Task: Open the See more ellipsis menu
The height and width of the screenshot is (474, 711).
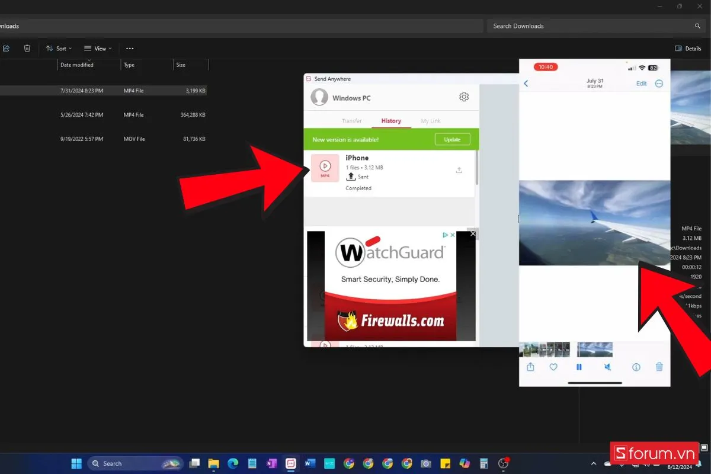Action: click(130, 49)
